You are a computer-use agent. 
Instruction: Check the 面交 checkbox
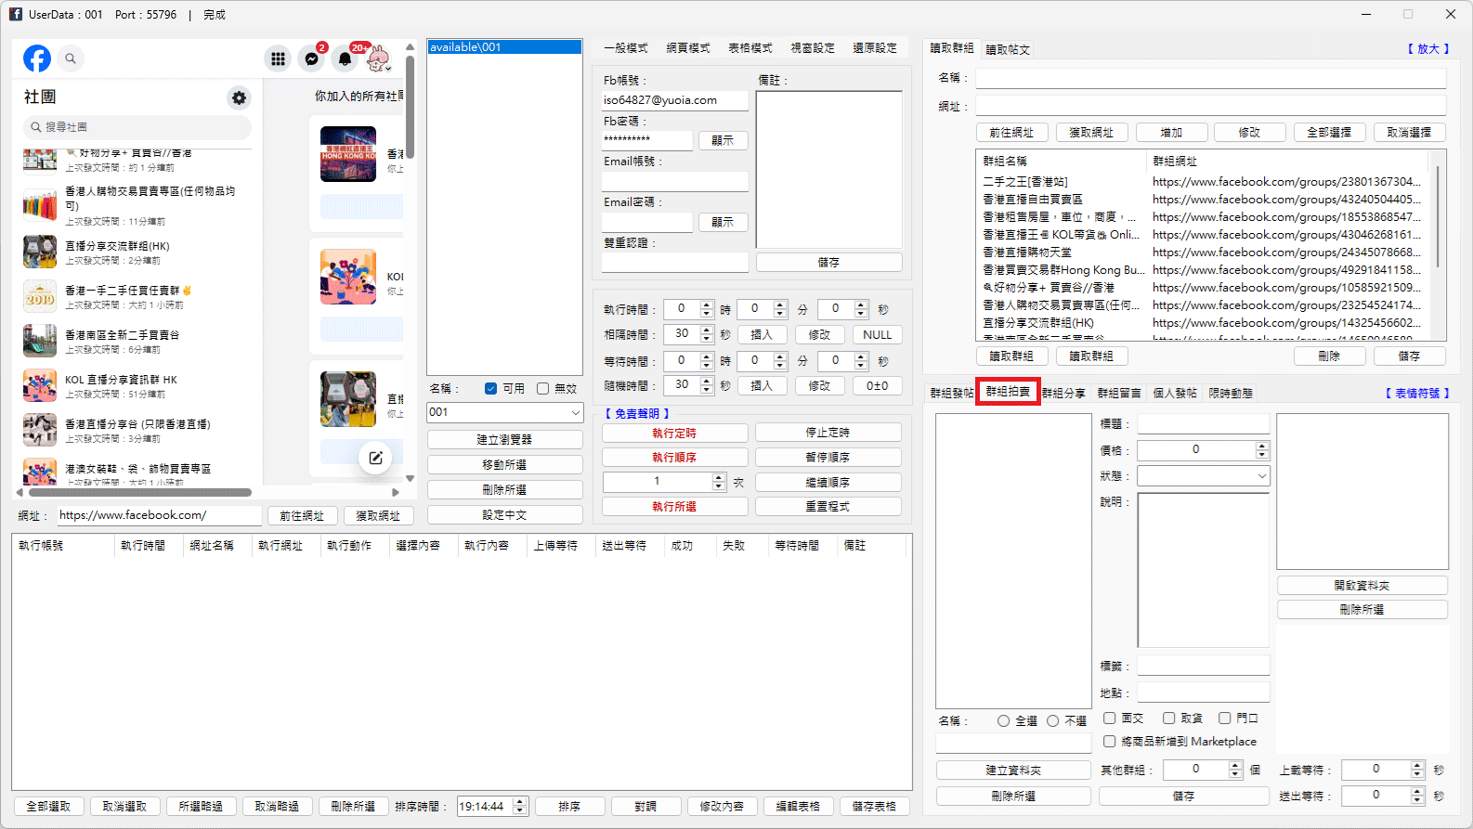pyautogui.click(x=1109, y=719)
